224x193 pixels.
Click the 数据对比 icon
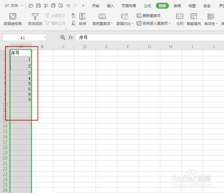click(125, 16)
